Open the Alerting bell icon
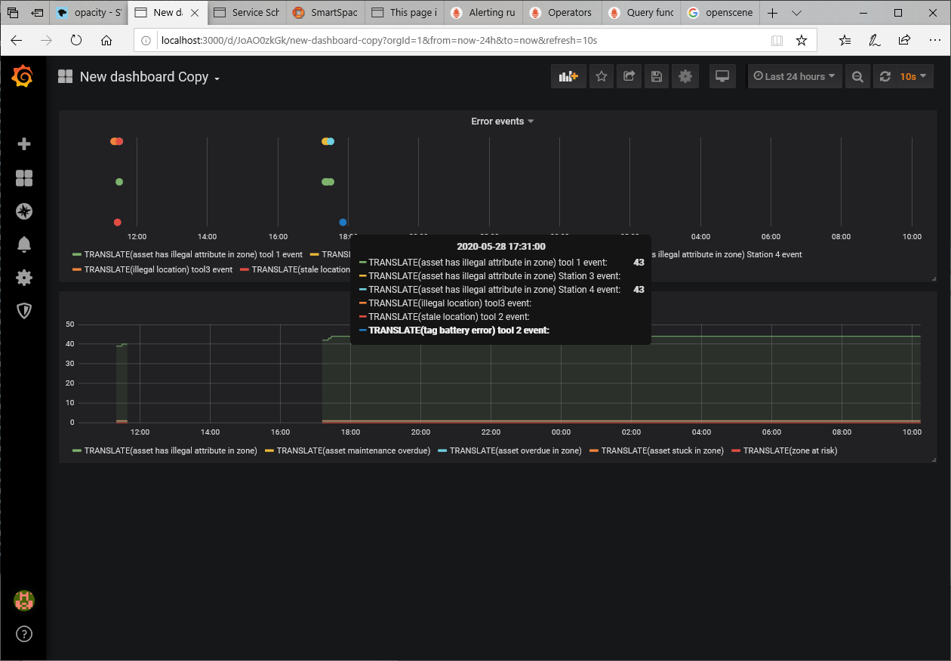The image size is (951, 661). 24,244
